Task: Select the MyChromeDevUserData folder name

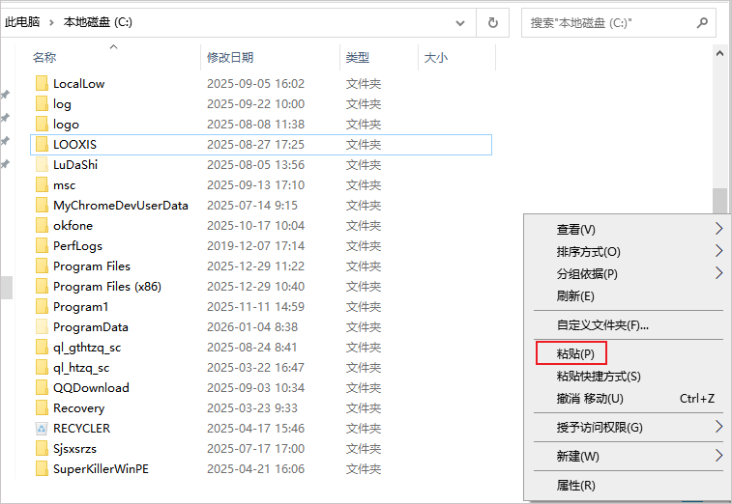Action: tap(121, 205)
